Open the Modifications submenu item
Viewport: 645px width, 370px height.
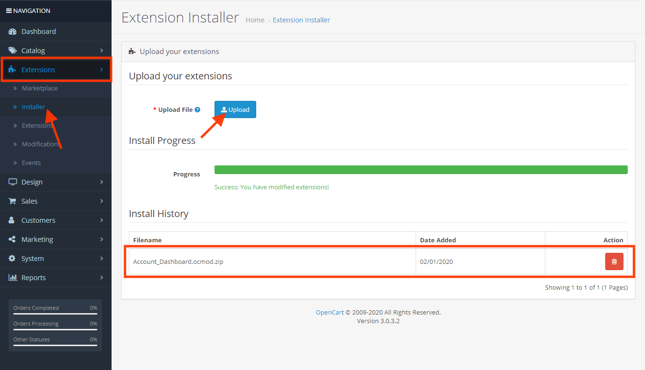(56, 144)
